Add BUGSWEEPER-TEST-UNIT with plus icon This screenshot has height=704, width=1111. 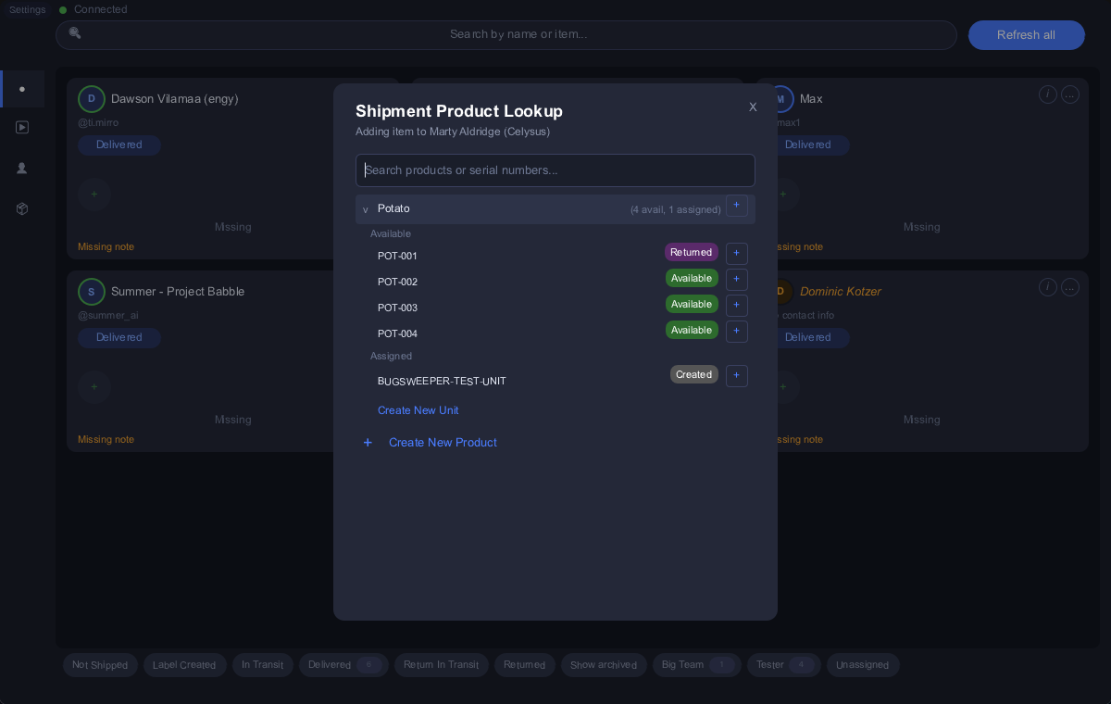pyautogui.click(x=737, y=375)
